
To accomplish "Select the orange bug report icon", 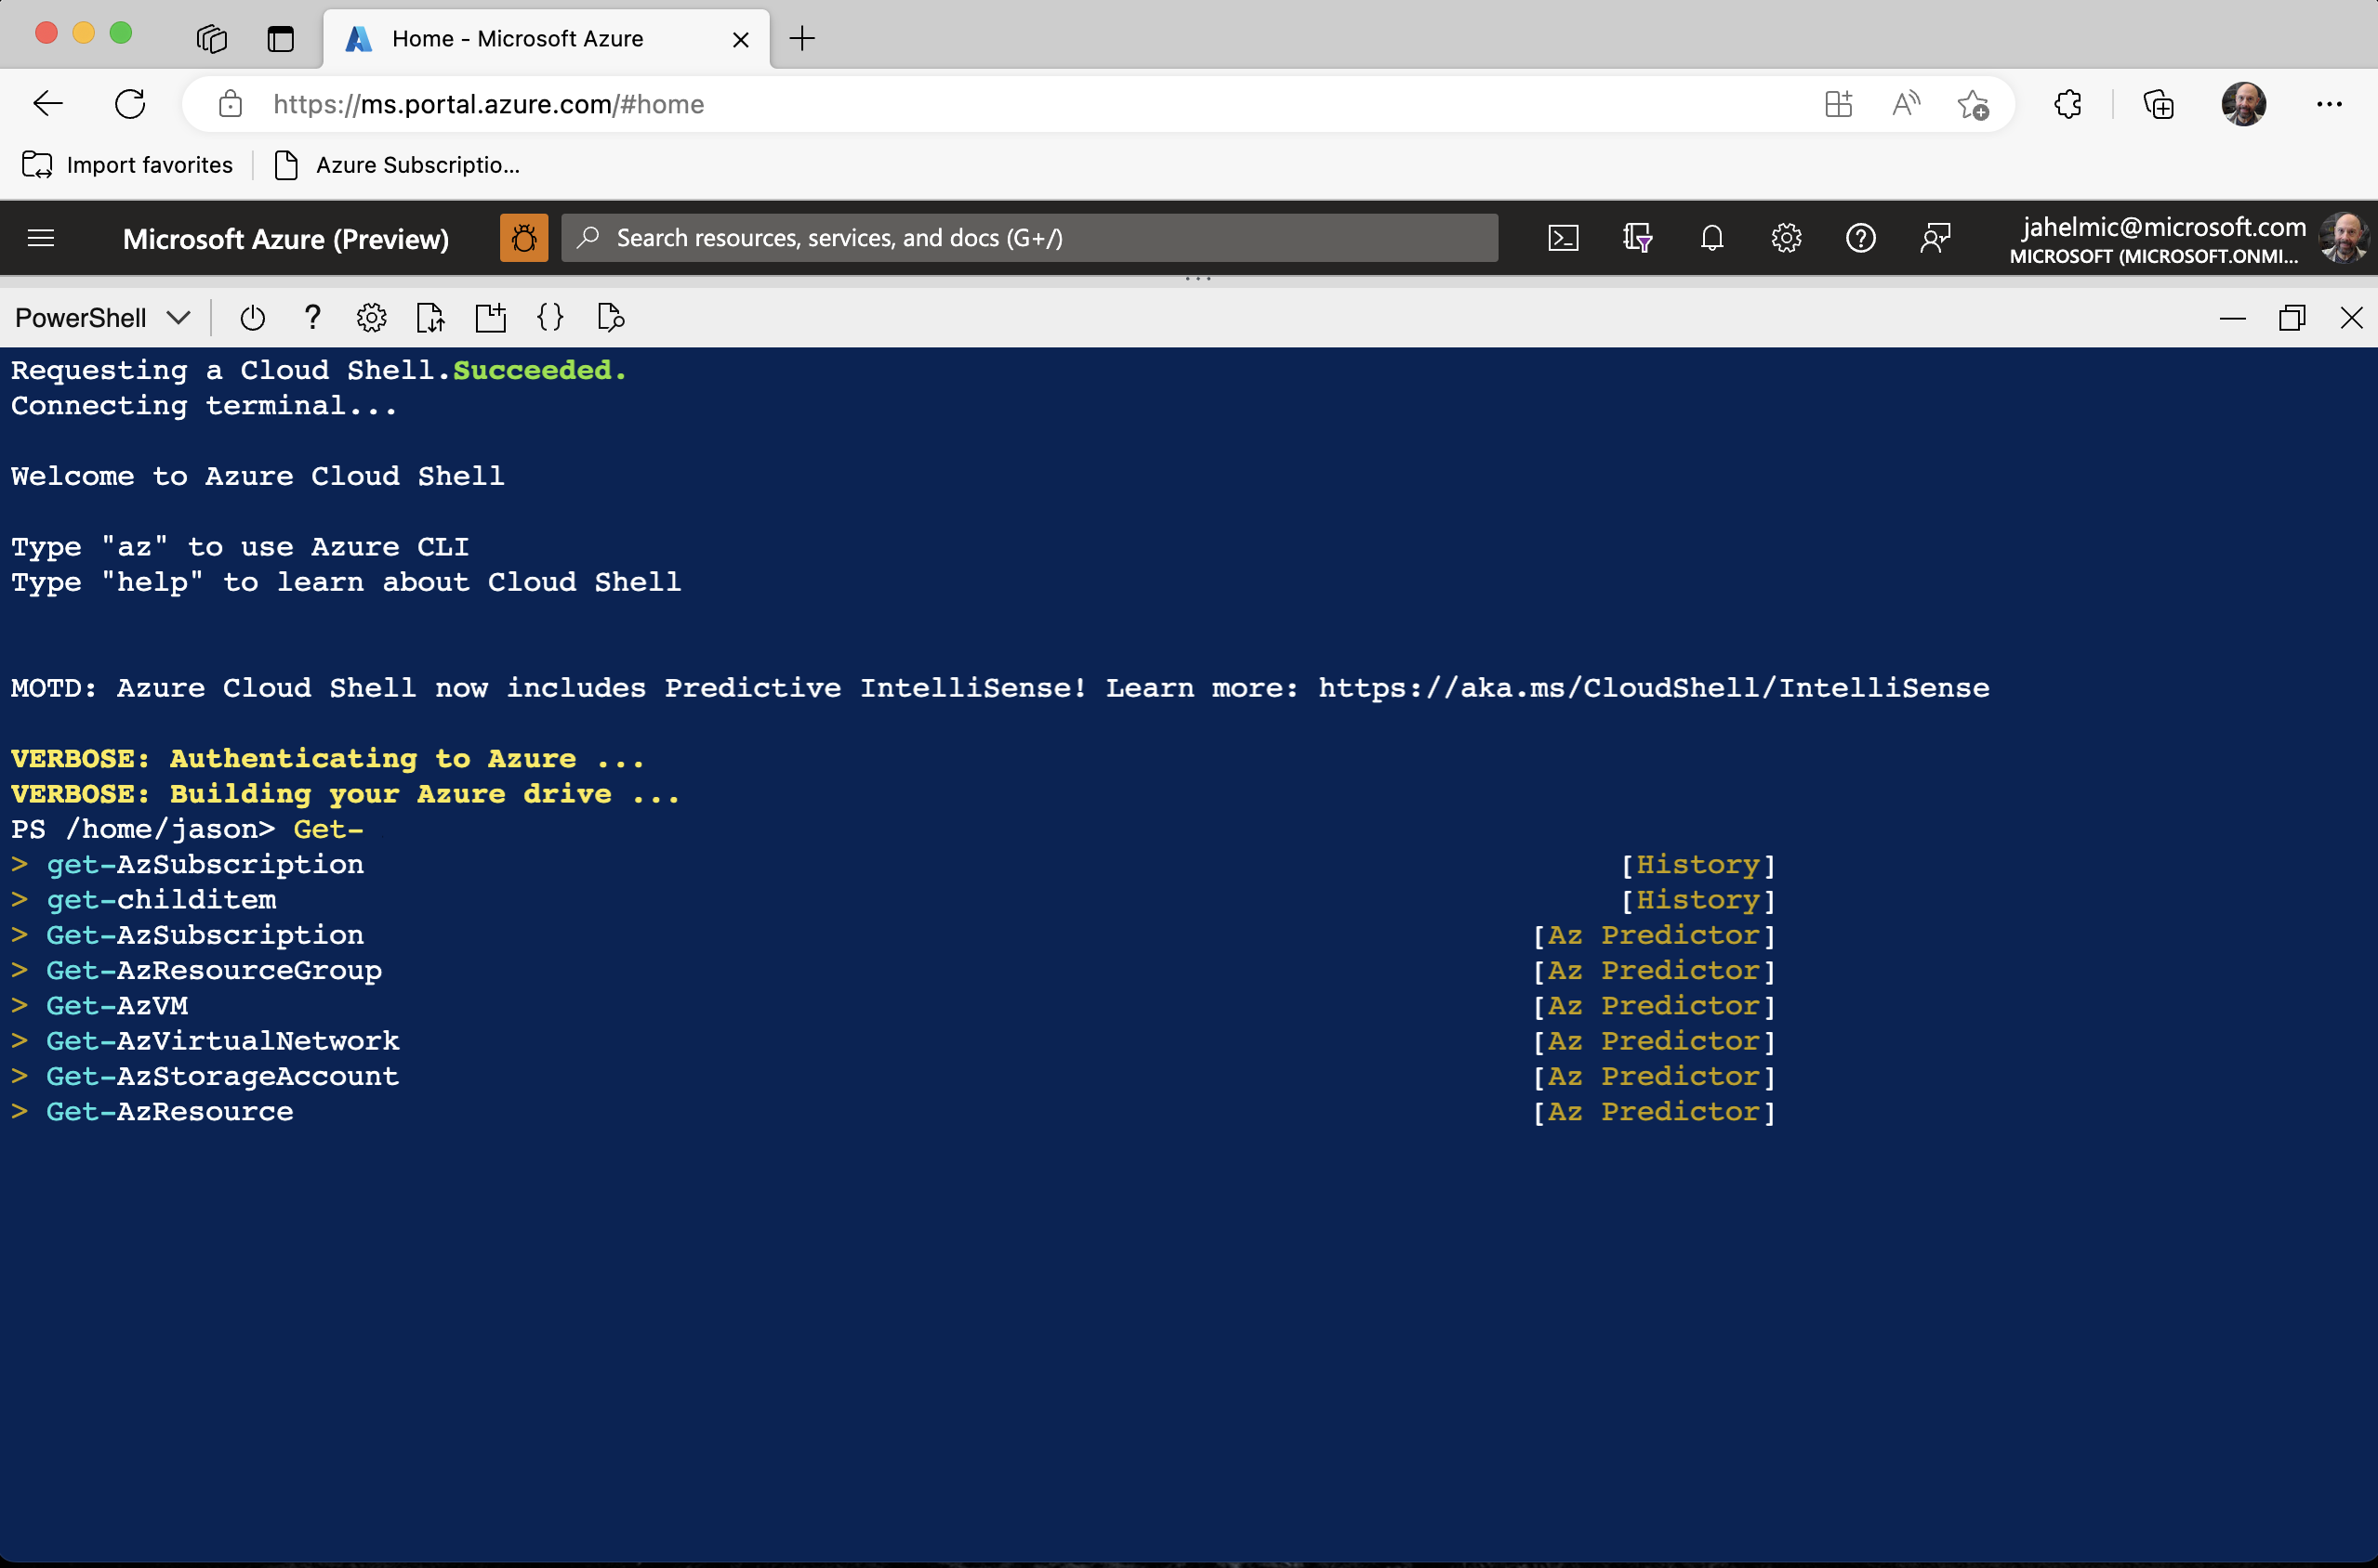I will click(522, 237).
